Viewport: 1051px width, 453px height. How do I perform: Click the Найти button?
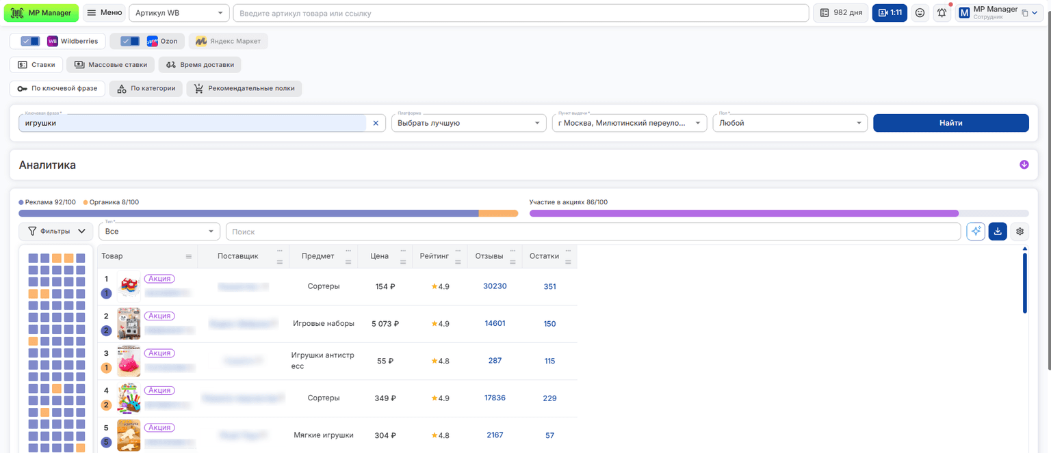click(x=951, y=123)
